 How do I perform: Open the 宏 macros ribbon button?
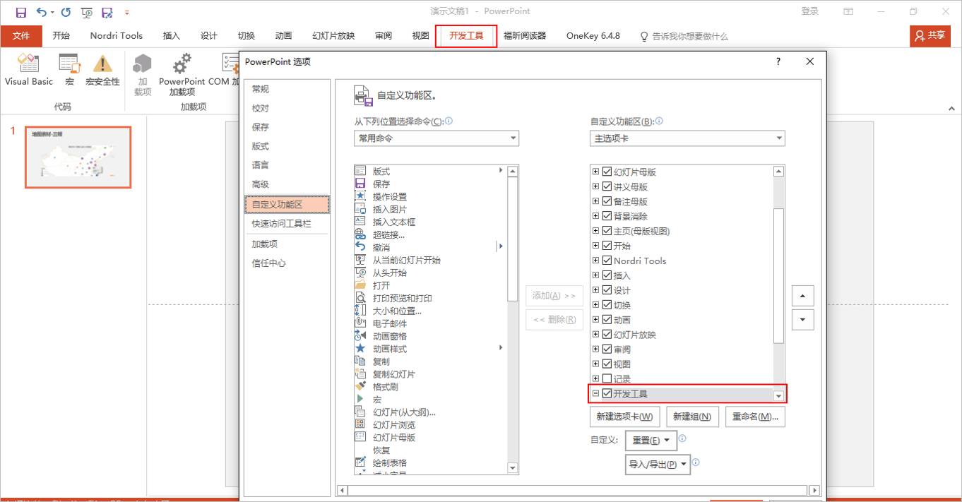pos(69,71)
